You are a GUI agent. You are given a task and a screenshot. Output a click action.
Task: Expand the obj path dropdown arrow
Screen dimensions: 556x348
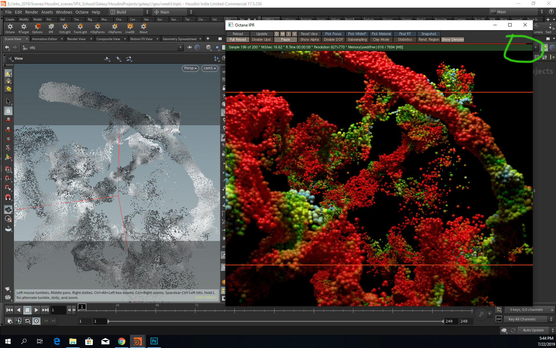[x=180, y=47]
